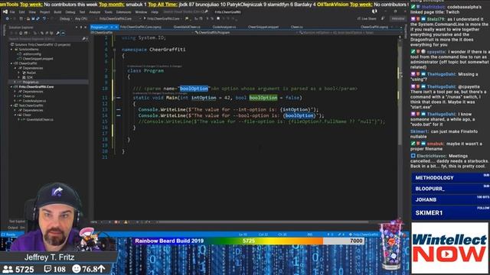Click the Undo toolbar icon

44,18
